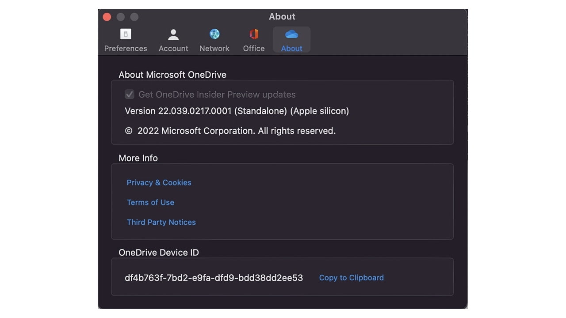Click the About window title bar
Screen dimensions: 566x318
[x=282, y=16]
